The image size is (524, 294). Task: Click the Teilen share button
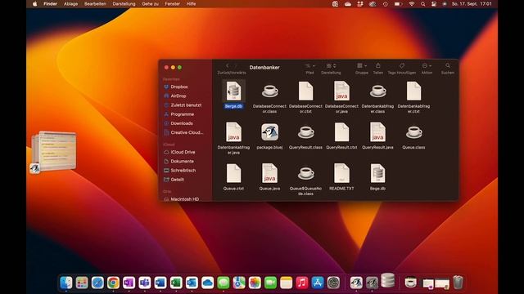click(378, 65)
